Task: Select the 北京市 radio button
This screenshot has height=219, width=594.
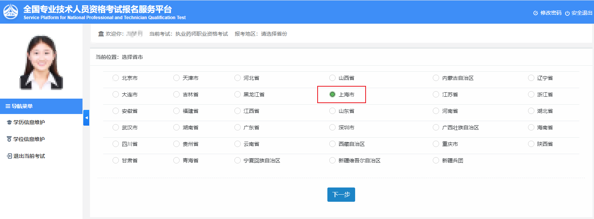Action: 115,78
